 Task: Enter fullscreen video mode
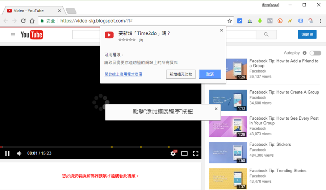pos(196,153)
